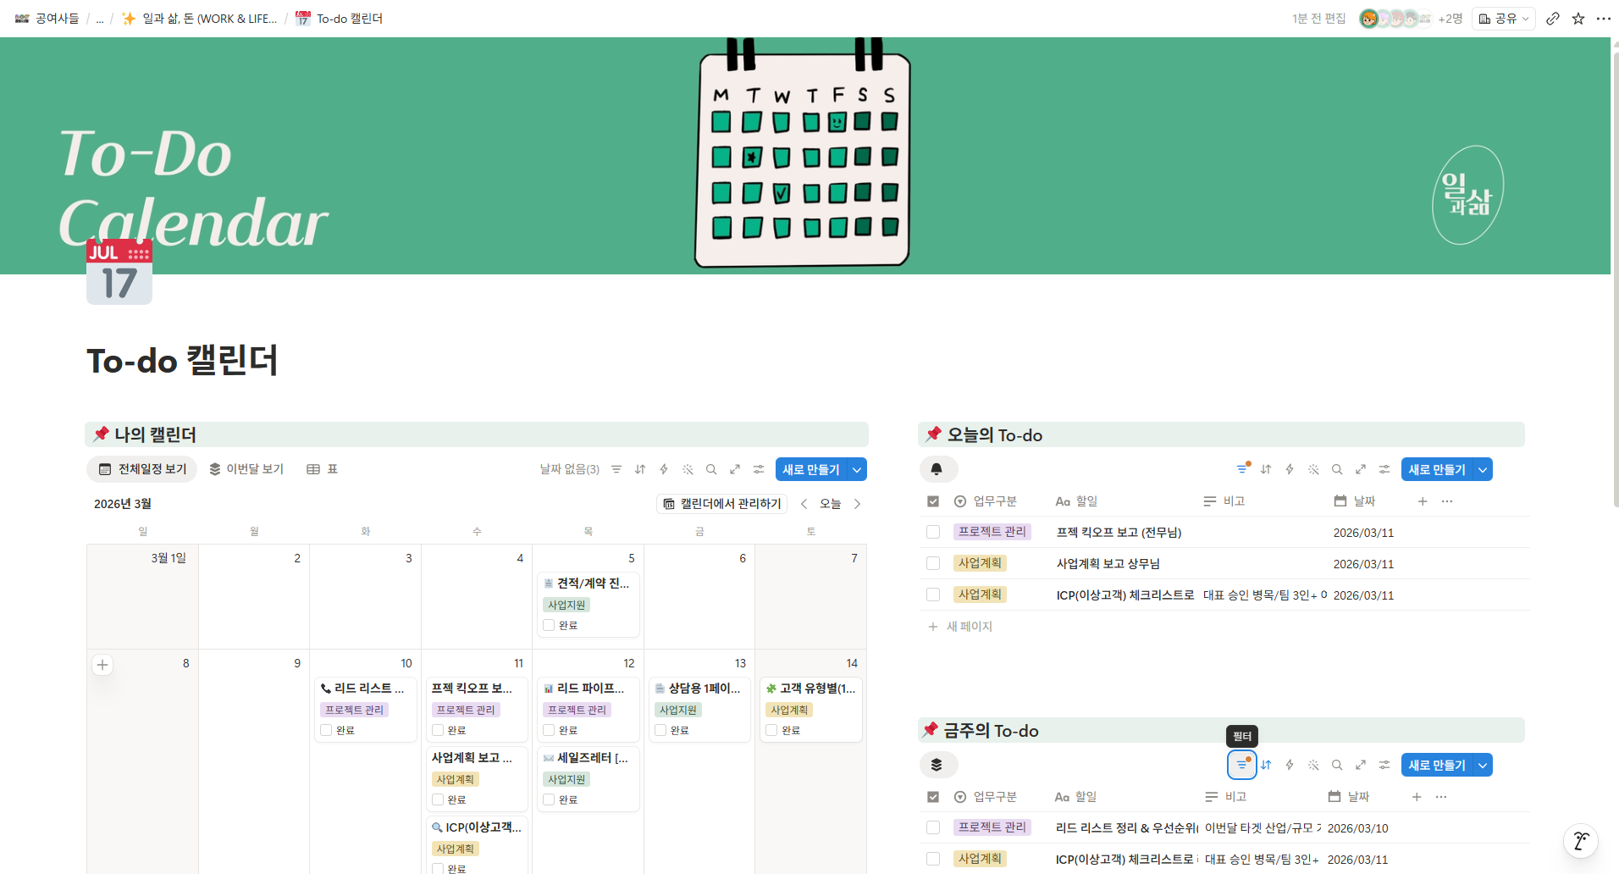Click the layers view icon in 금주의 To-do
This screenshot has width=1619, height=874.
coord(938,765)
